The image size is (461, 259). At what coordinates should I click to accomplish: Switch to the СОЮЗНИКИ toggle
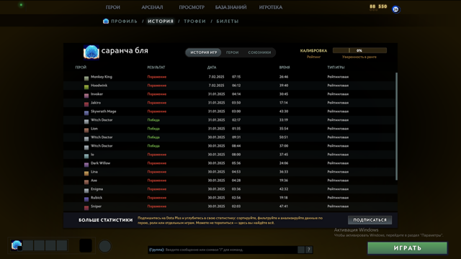pyautogui.click(x=259, y=53)
